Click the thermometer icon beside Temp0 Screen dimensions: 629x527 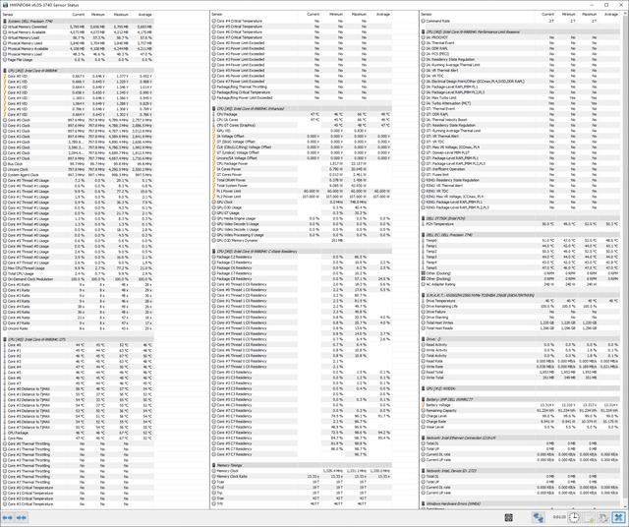click(x=423, y=241)
